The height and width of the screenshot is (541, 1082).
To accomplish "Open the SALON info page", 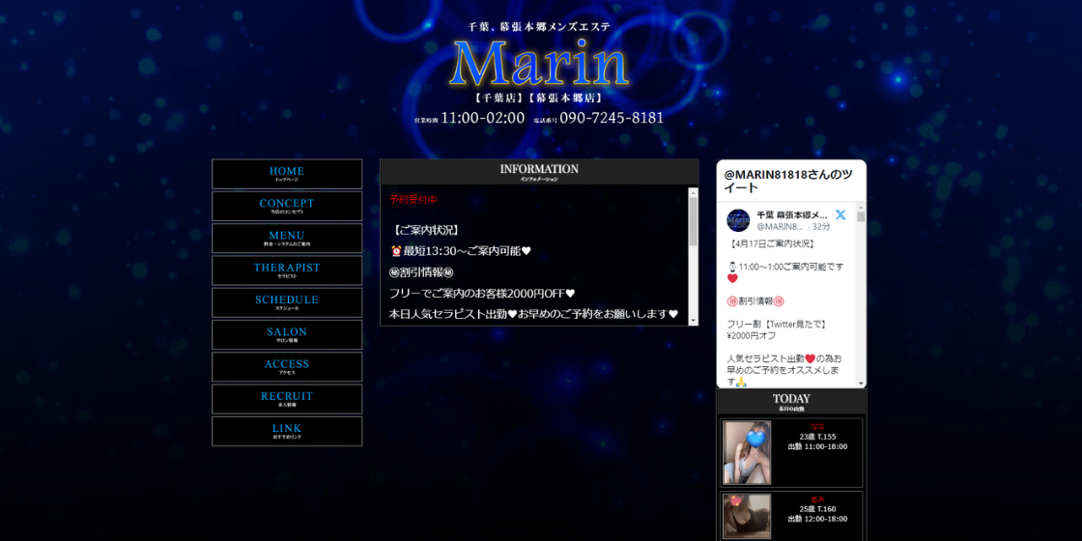I will [x=287, y=334].
